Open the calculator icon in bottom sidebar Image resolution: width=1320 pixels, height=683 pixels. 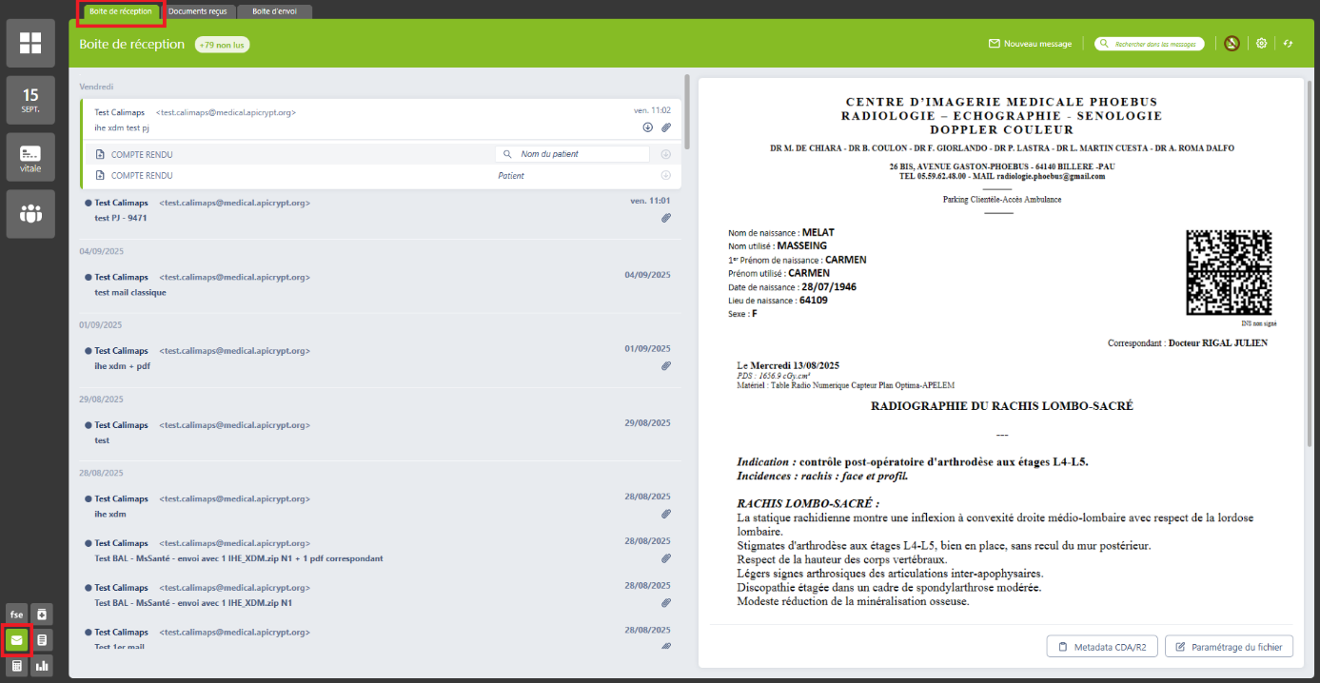[16, 666]
